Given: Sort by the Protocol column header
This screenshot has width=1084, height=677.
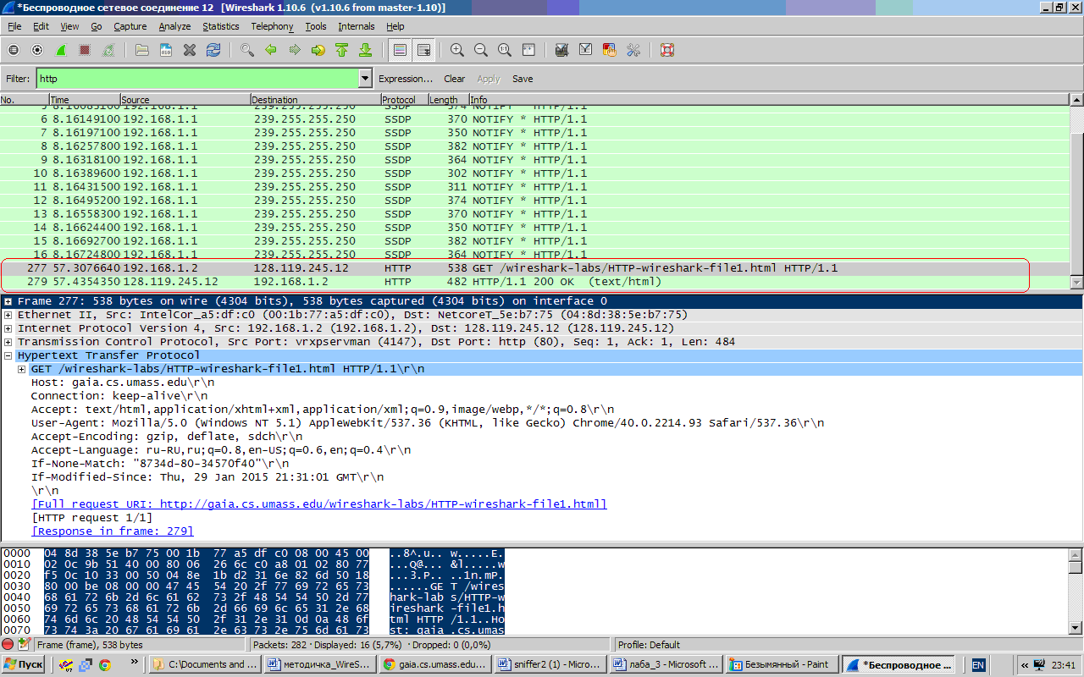Looking at the screenshot, I should (x=404, y=100).
